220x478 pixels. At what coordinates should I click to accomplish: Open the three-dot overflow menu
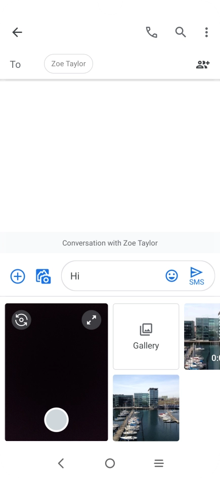206,32
